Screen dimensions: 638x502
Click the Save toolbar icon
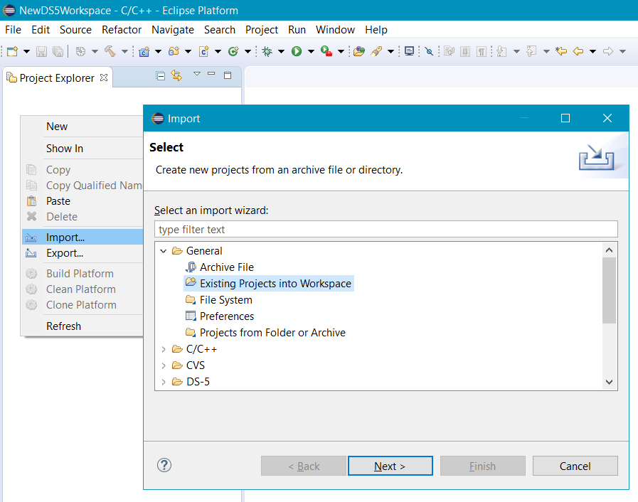[41, 51]
